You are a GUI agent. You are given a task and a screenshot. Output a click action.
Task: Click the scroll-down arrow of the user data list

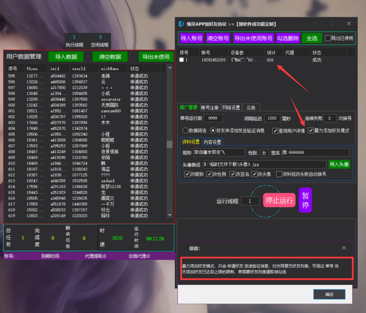click(169, 215)
